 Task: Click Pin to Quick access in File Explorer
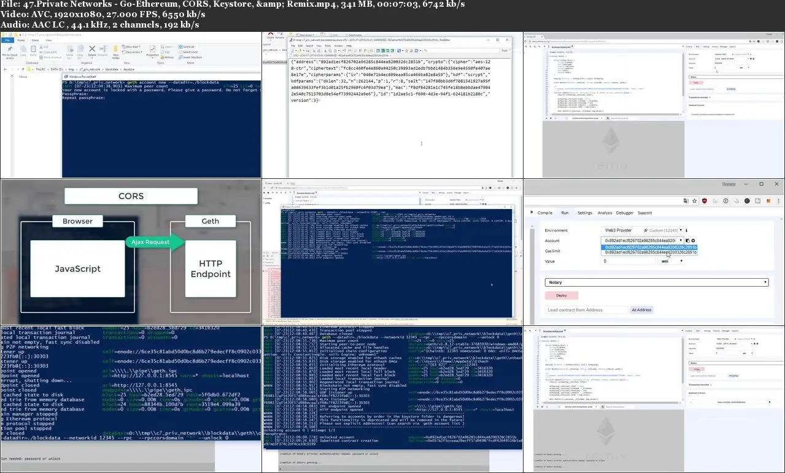tap(9, 53)
